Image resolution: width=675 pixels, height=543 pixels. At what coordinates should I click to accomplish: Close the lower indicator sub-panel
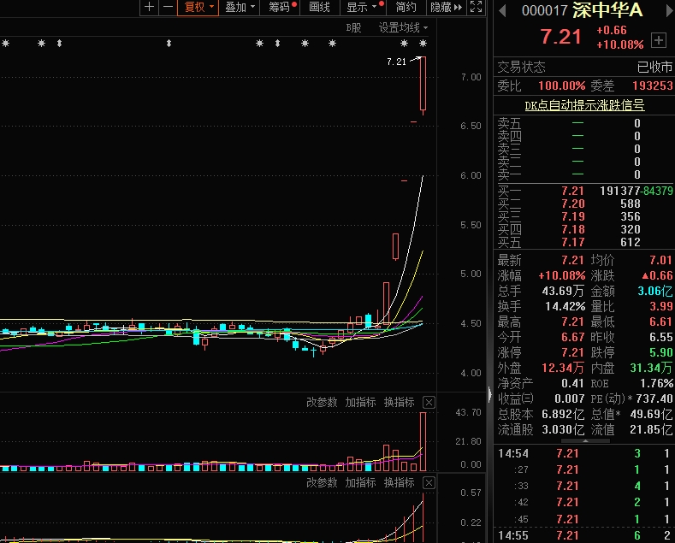[x=429, y=483]
